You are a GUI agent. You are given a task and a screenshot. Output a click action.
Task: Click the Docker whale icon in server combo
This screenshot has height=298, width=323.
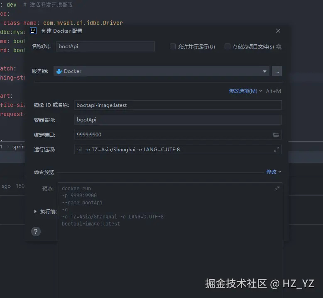click(59, 71)
